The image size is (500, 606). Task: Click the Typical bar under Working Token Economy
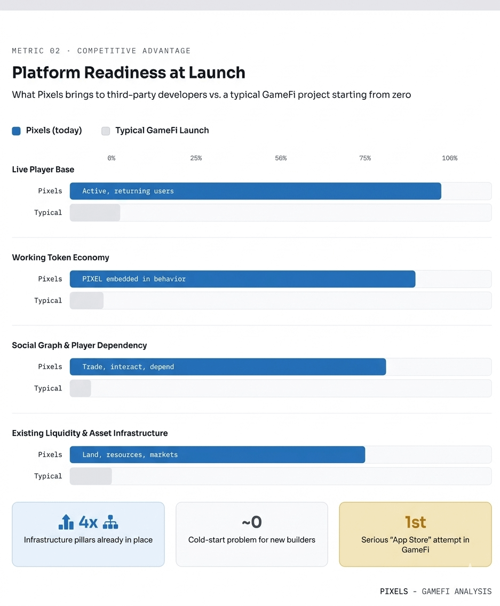(x=86, y=301)
